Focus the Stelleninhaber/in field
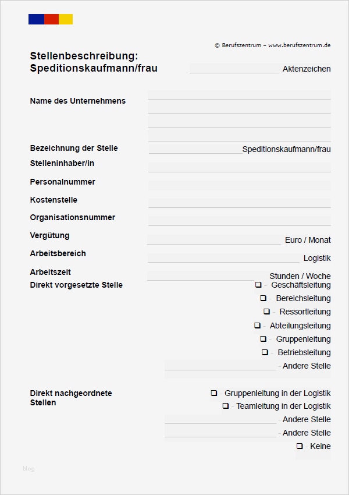Image resolution: width=349 pixels, height=495 pixels. click(x=239, y=167)
